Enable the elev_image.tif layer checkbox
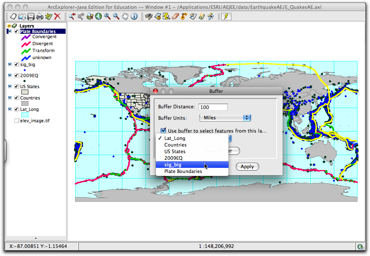The width and height of the screenshot is (370, 256). [16, 120]
